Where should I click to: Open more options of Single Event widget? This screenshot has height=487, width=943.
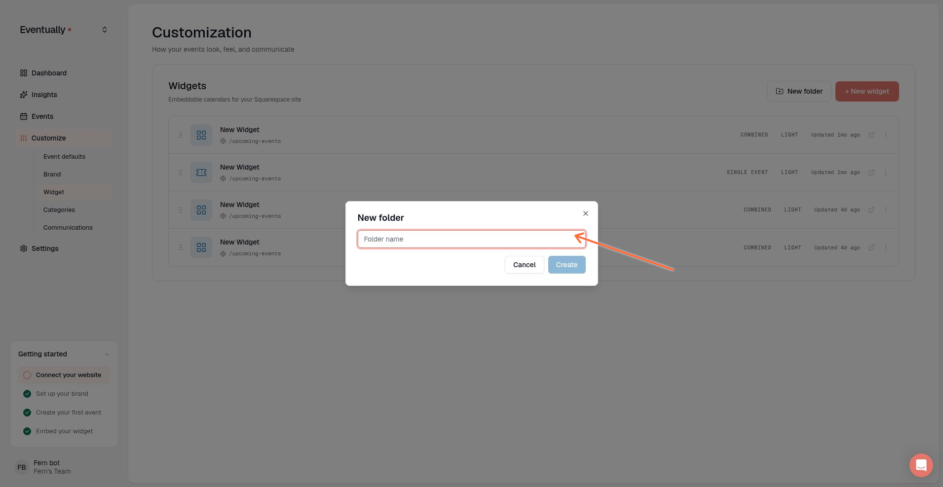pos(886,173)
